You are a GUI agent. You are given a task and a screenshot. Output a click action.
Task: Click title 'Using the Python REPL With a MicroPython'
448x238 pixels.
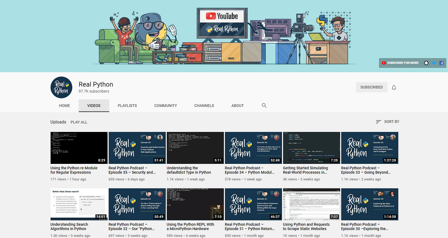190,226
